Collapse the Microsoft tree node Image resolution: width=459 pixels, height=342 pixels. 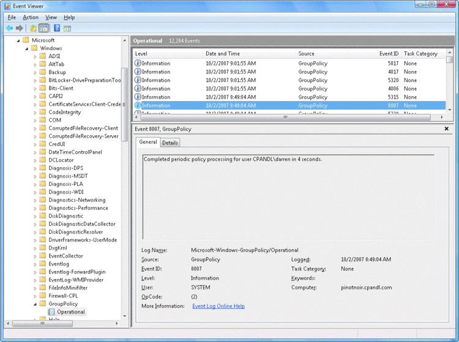pos(18,40)
